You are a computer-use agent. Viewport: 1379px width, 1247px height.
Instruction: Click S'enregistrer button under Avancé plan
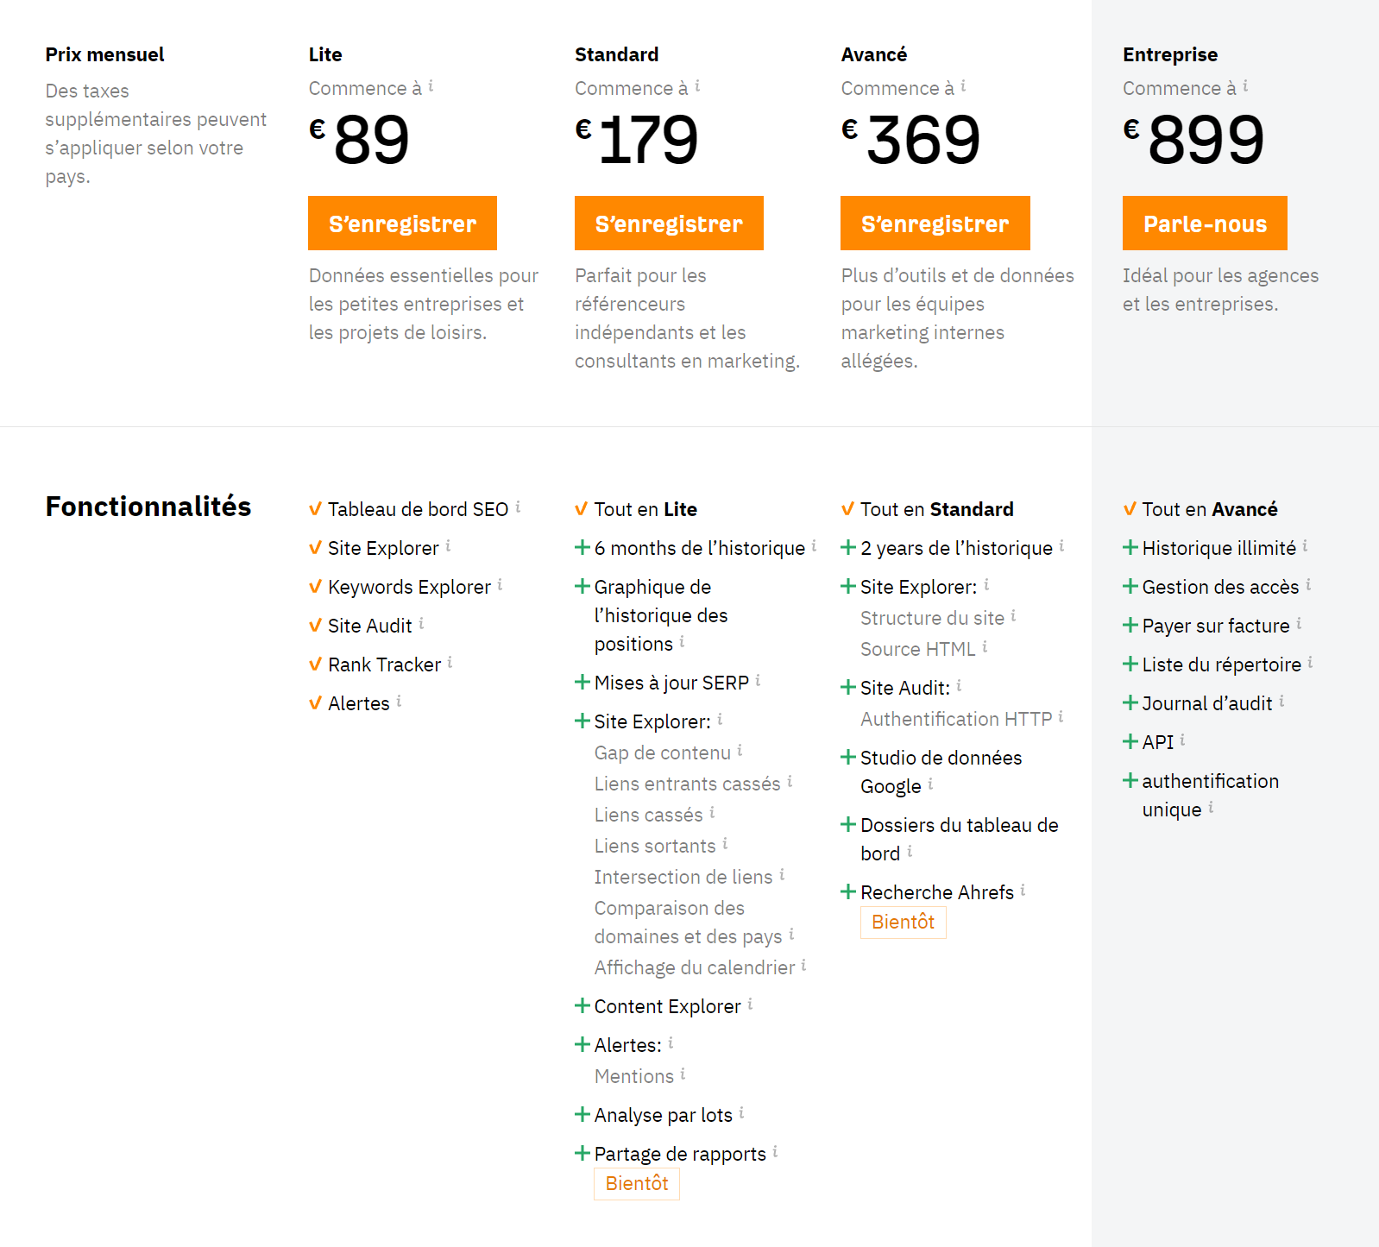coord(935,224)
